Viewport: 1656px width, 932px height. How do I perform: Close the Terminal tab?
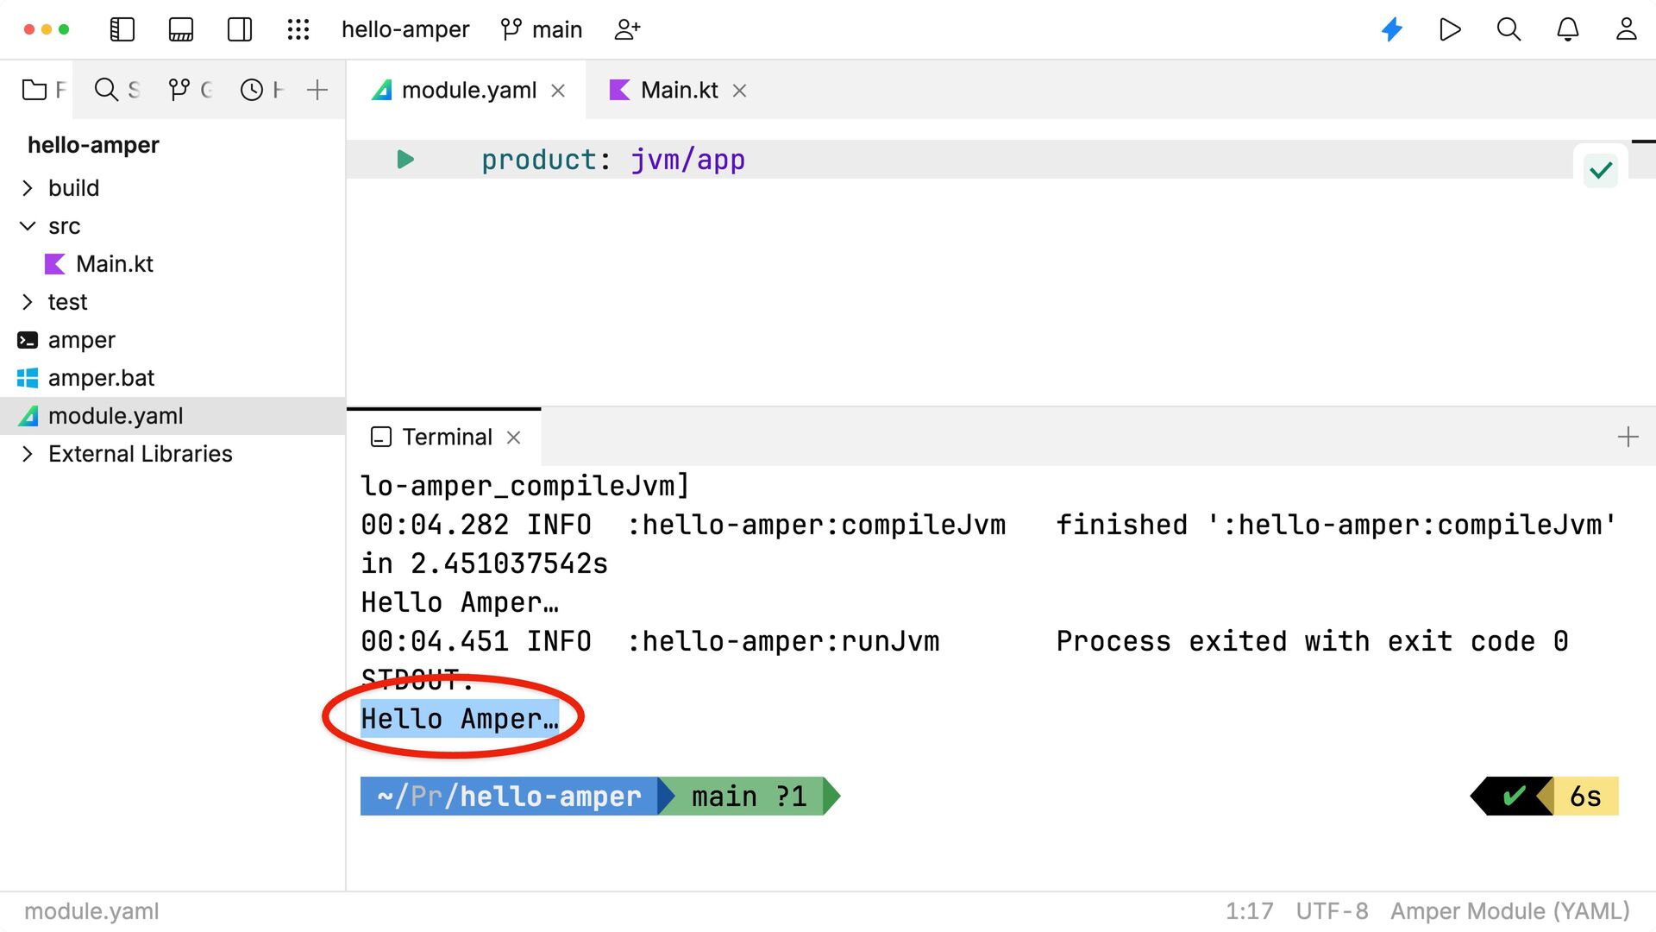[x=514, y=438]
